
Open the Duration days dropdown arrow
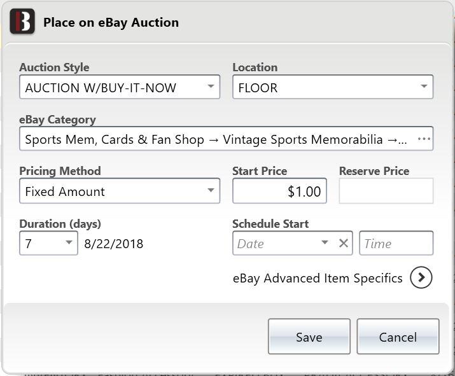tap(69, 242)
